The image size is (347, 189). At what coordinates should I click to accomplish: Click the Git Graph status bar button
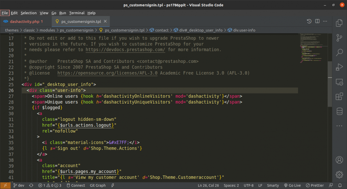click(98, 186)
